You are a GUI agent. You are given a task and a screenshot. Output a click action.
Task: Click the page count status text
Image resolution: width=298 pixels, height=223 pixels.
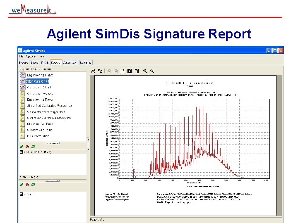97,219
